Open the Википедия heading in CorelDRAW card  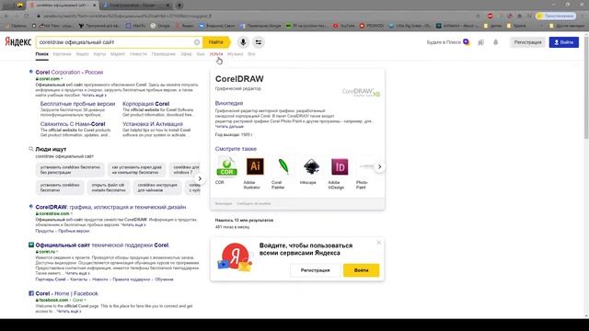coord(229,103)
